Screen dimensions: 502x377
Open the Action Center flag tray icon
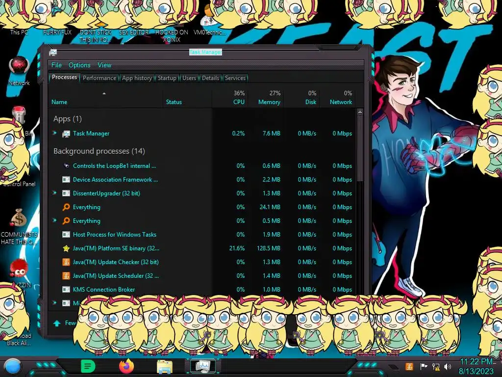tap(423, 366)
